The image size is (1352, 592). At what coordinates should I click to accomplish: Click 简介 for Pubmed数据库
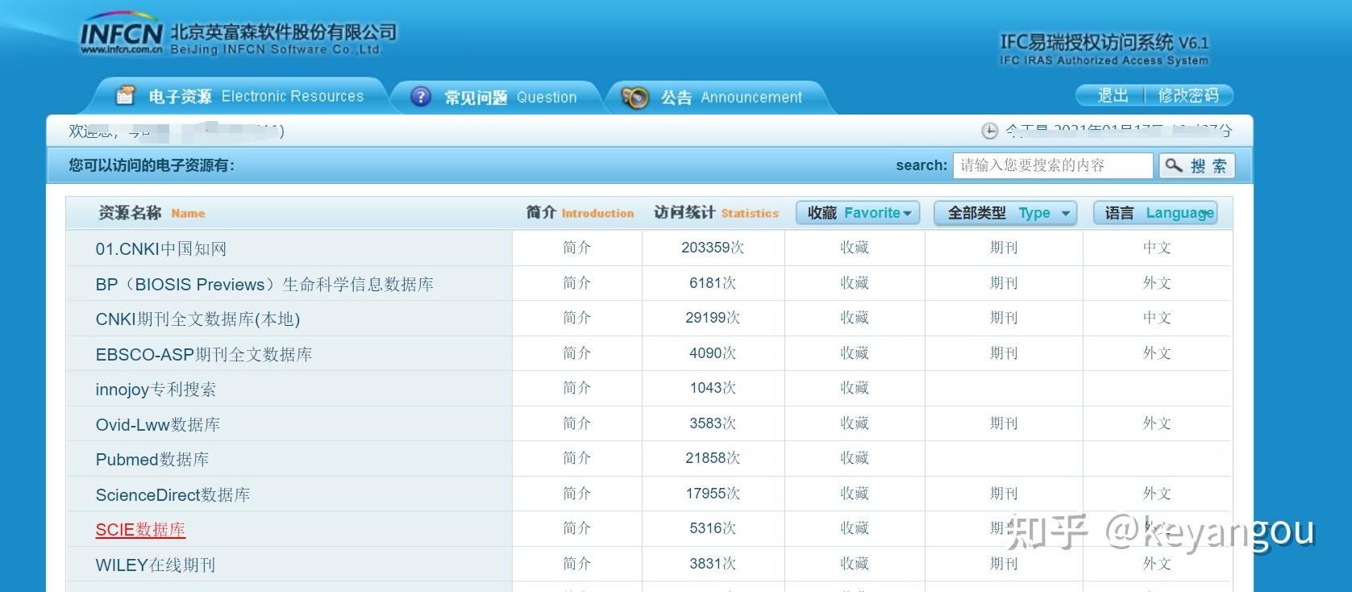(x=576, y=458)
